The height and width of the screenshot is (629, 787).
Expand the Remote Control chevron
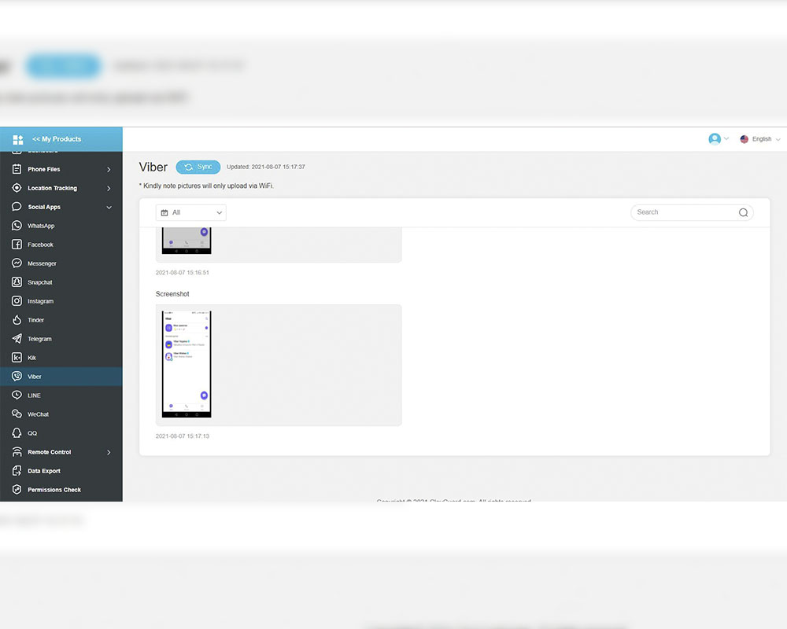click(x=109, y=452)
